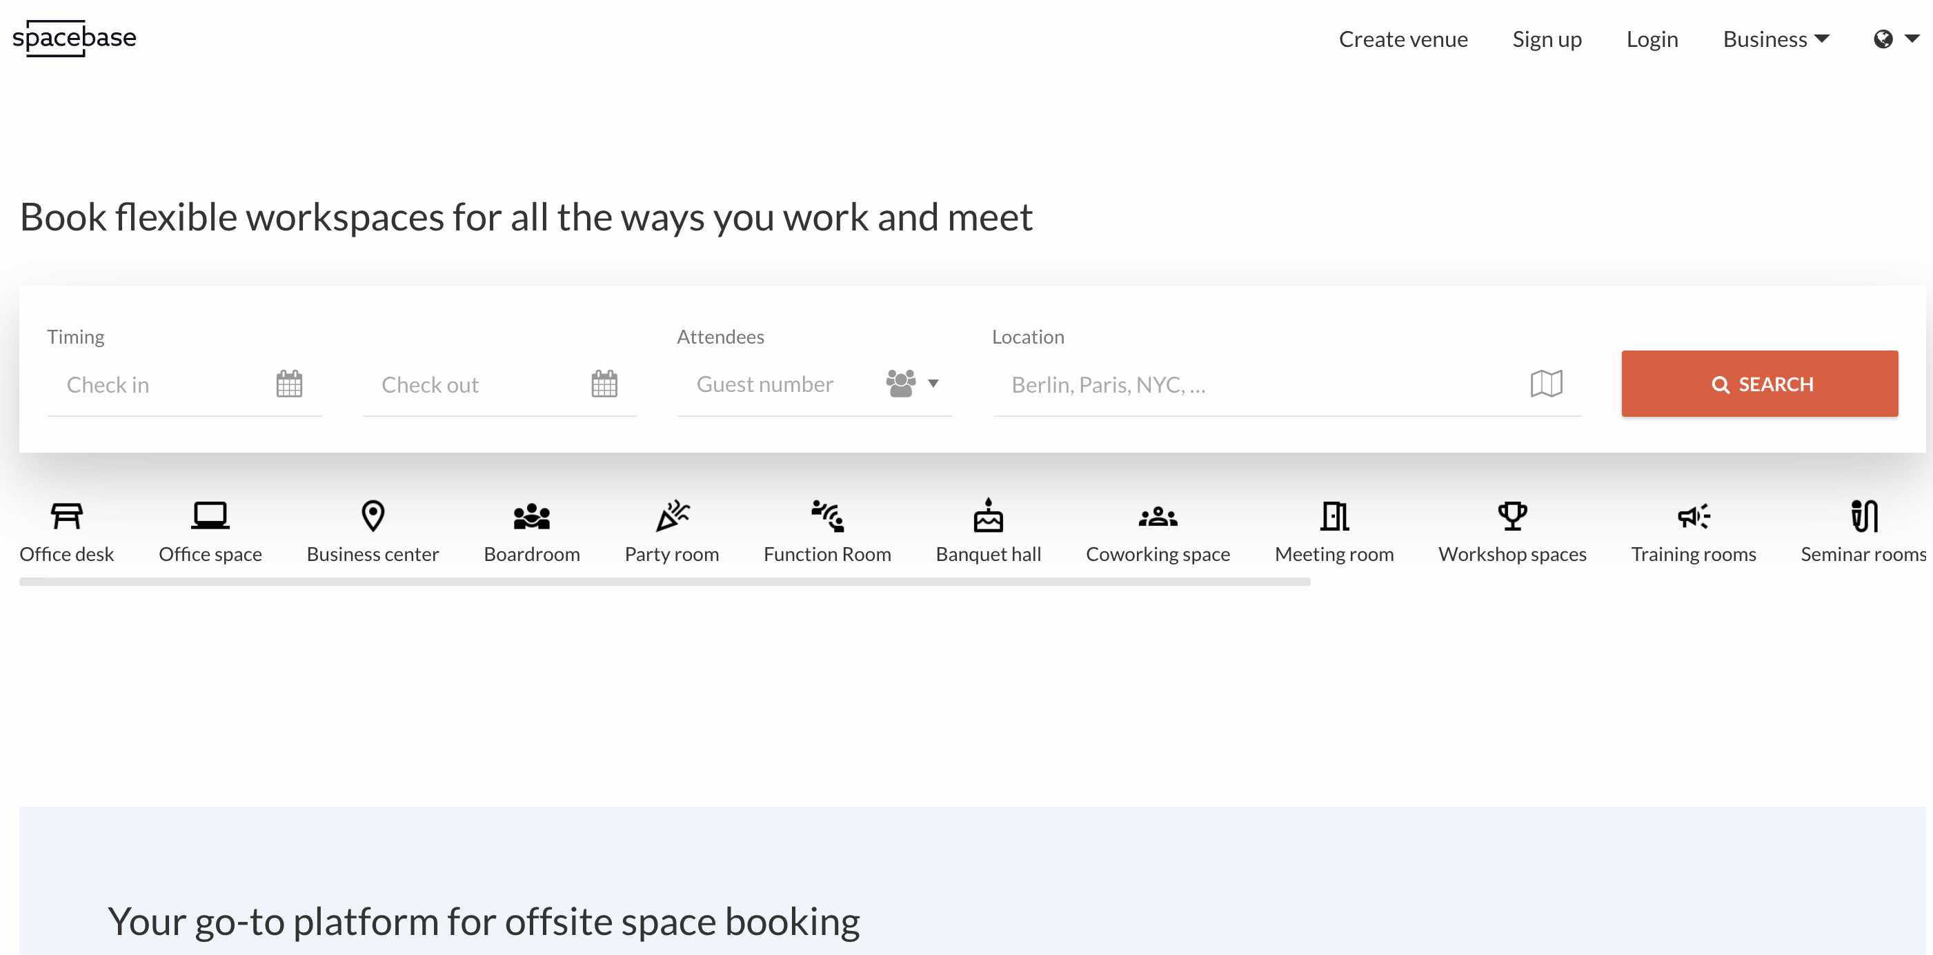Select the Meeting room door icon

click(x=1334, y=515)
